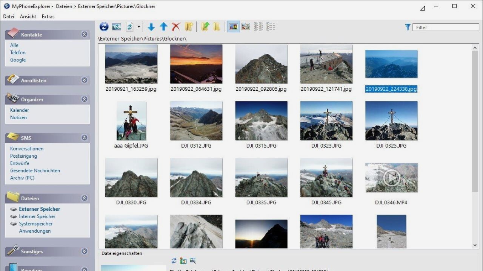
Task: Play the DJI_0346.MP4 video thumbnail
Action: (391, 177)
